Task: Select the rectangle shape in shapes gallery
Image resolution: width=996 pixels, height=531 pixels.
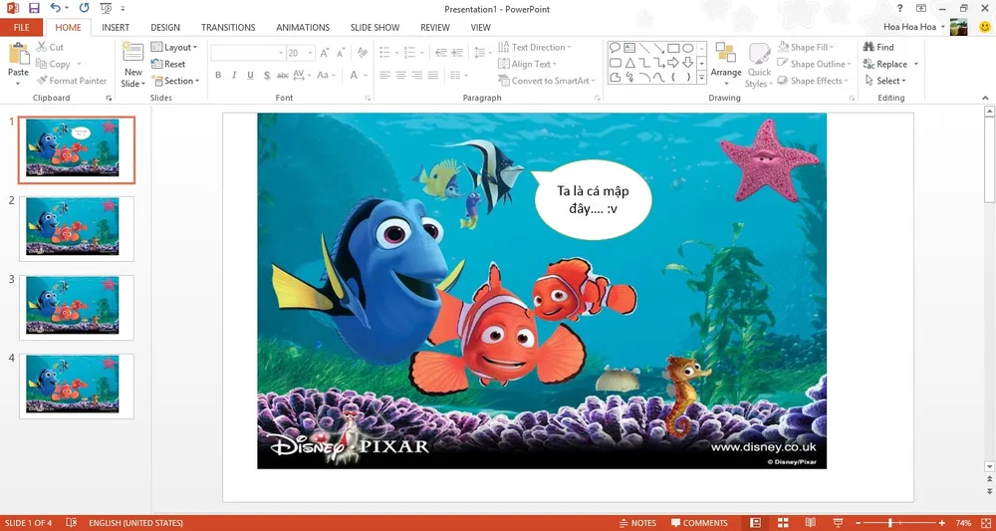Action: pyautogui.click(x=673, y=48)
